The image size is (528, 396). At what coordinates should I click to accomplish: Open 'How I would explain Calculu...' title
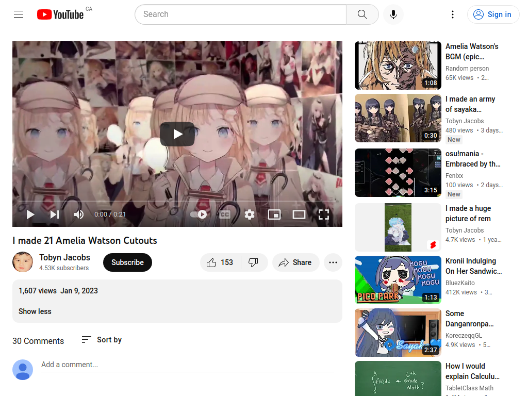472,371
